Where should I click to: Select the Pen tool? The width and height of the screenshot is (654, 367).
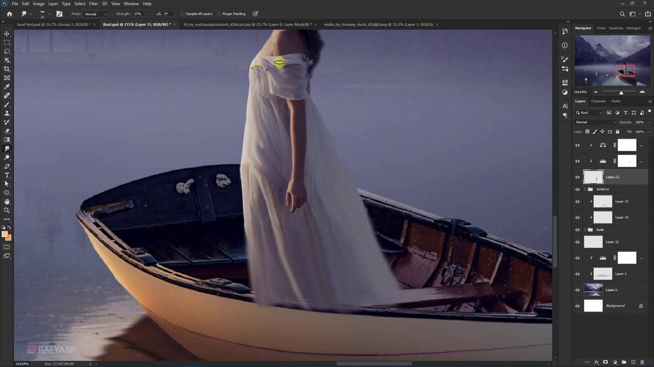point(7,166)
